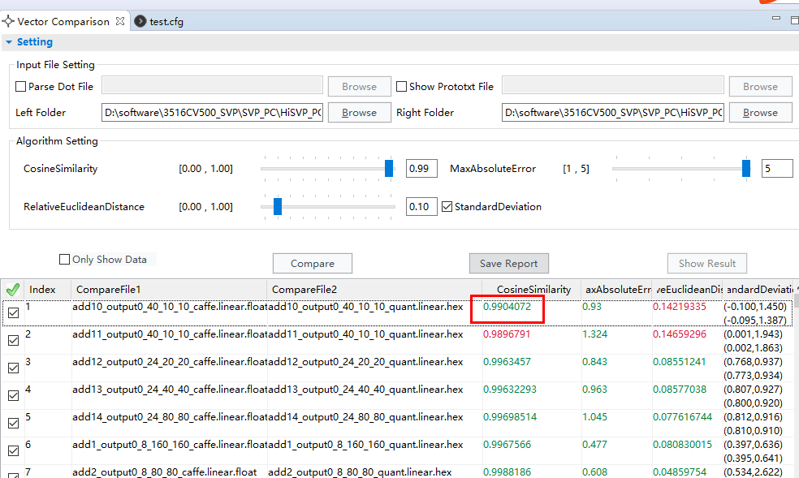Uncheck the row 4 add13 checkbox

[x=14, y=395]
